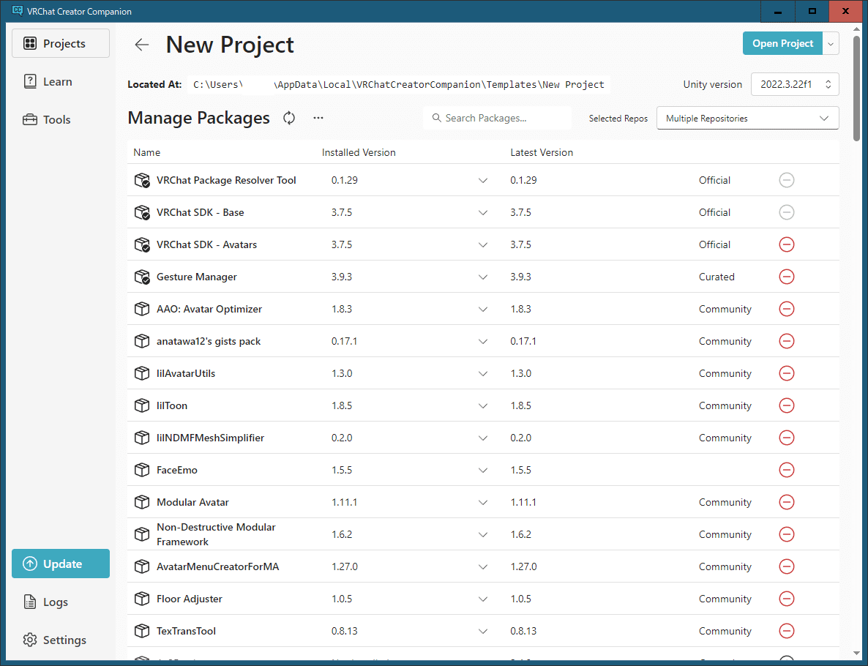The width and height of the screenshot is (868, 666).
Task: Click the Modular Avatar package icon
Action: click(x=142, y=502)
